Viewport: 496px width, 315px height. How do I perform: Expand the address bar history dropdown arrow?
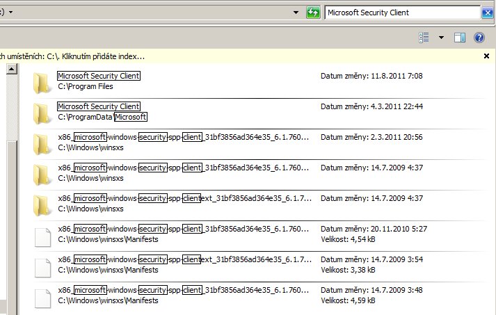[x=297, y=13]
